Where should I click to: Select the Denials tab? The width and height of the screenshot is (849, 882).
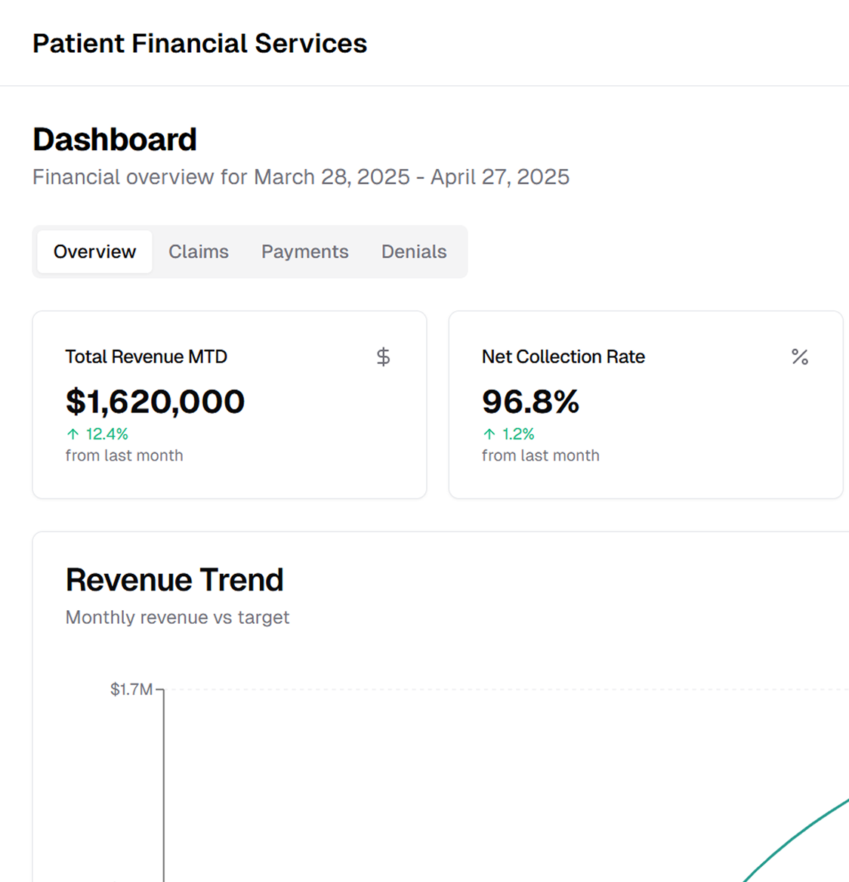pos(413,251)
